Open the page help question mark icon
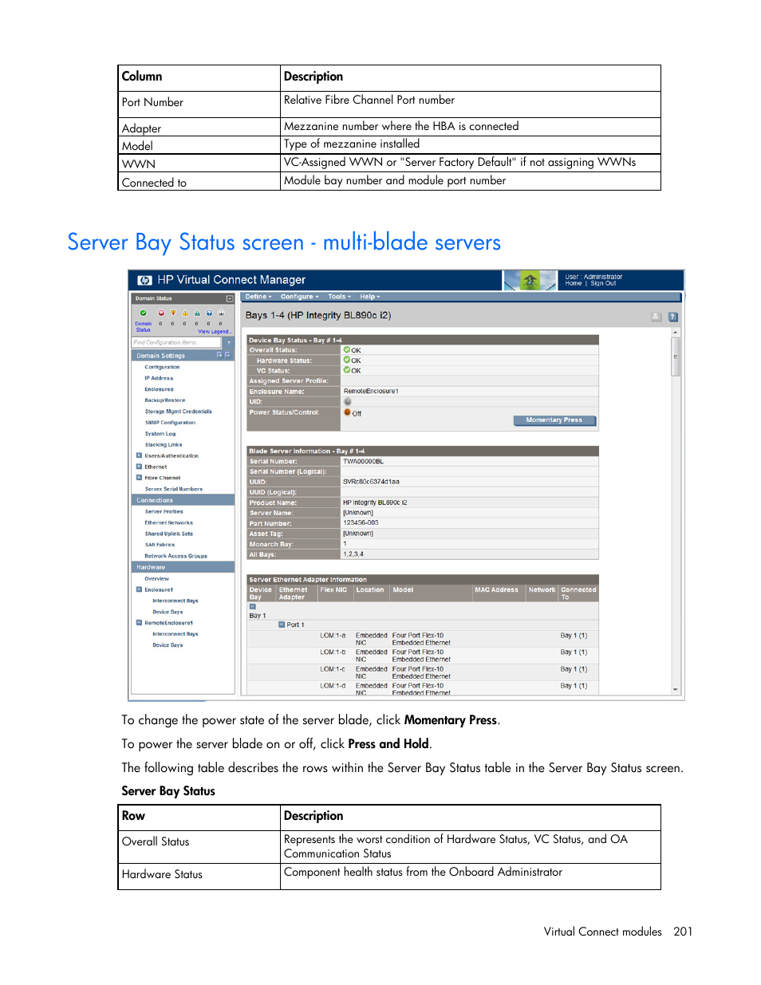This screenshot has height=985, width=761. tap(672, 317)
